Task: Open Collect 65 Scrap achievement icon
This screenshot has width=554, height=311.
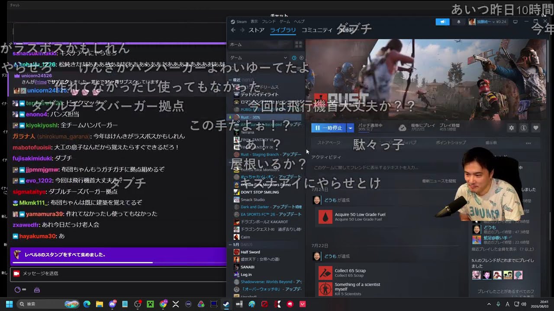Action: click(x=325, y=273)
